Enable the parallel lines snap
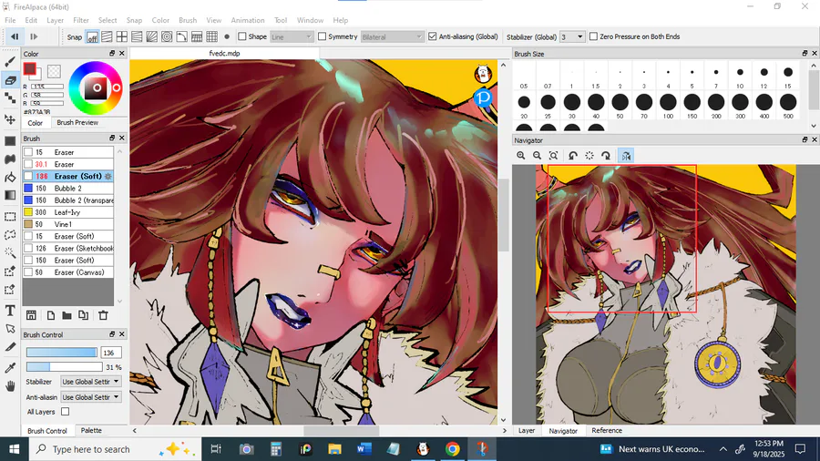This screenshot has height=461, width=820. (107, 36)
